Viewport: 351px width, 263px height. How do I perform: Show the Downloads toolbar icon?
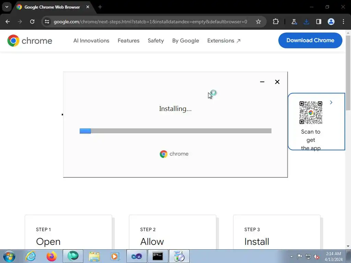click(x=306, y=22)
